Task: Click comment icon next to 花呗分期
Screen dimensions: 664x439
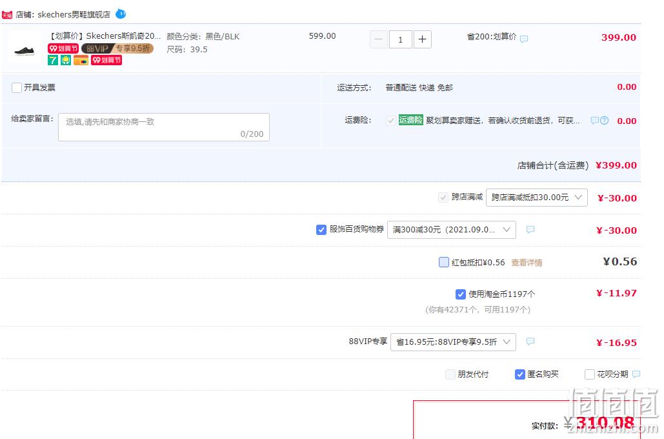Action: 636,374
